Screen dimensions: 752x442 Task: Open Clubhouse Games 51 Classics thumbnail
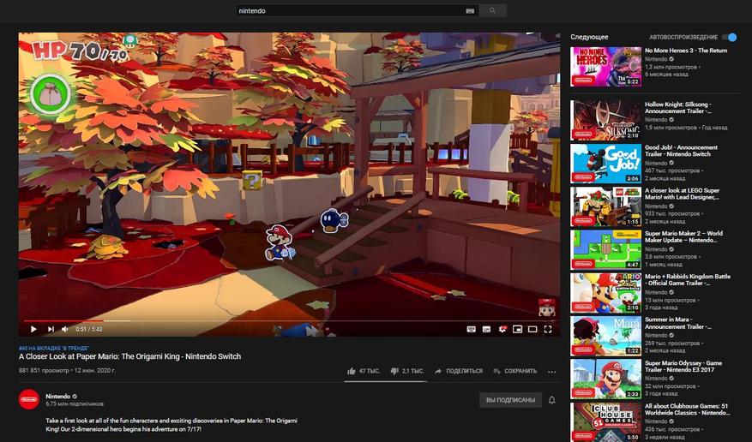(x=605, y=422)
